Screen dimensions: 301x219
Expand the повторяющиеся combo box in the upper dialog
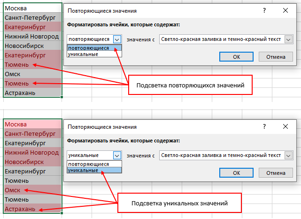pyautogui.click(x=117, y=39)
